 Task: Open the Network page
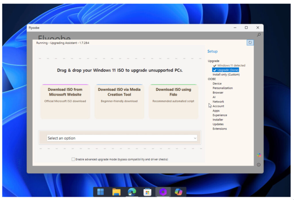coord(218,102)
